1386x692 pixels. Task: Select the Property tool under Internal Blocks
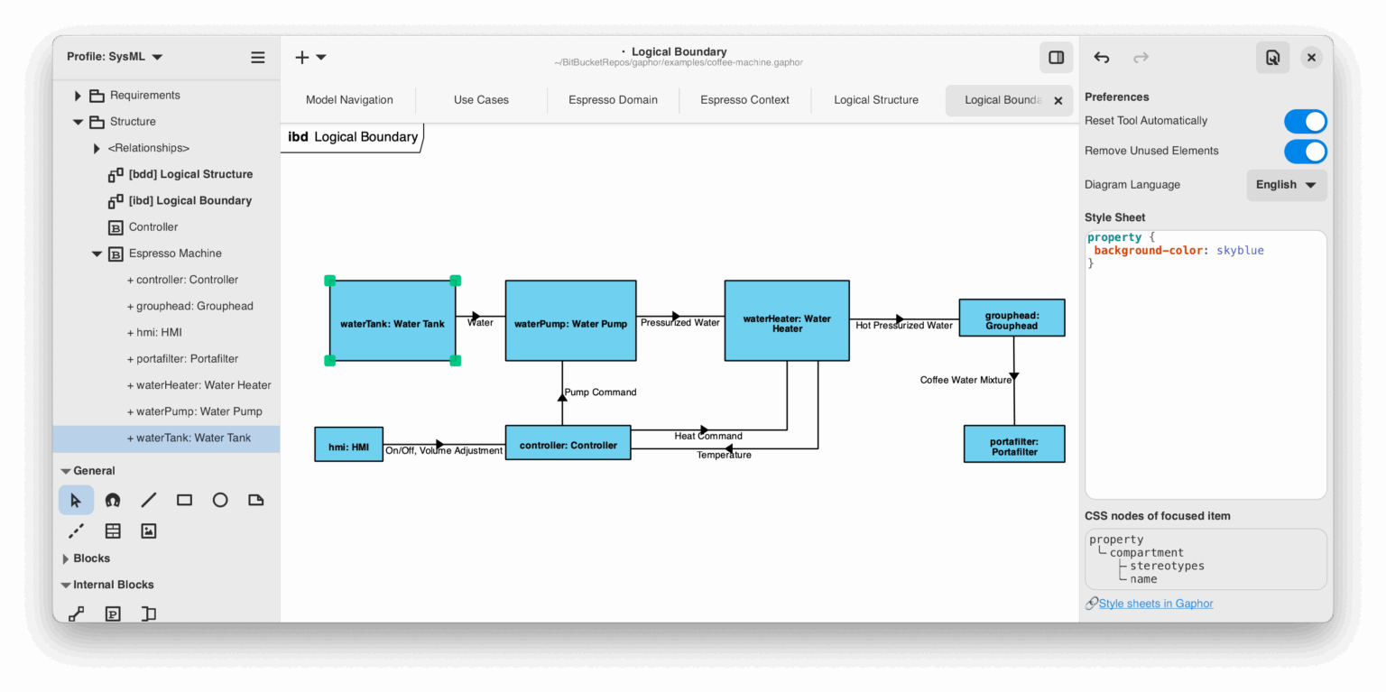tap(113, 614)
